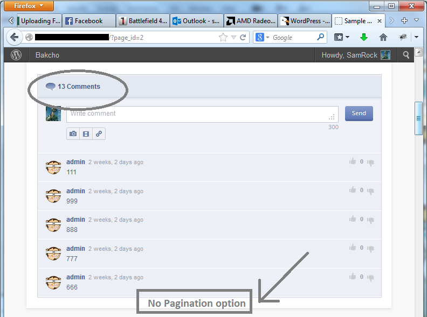Image resolution: width=427 pixels, height=317 pixels.
Task: Click into the Write comment field
Action: (197, 114)
